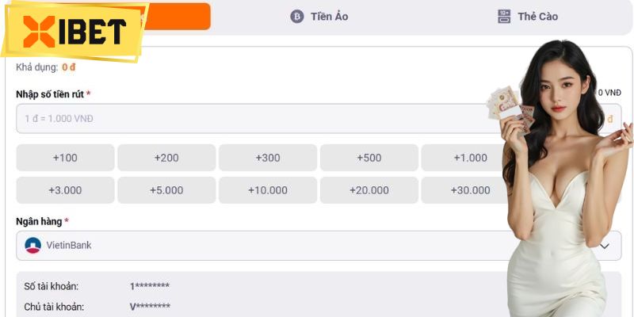Add +3.000 to the amount
634x317 pixels.
(65, 190)
